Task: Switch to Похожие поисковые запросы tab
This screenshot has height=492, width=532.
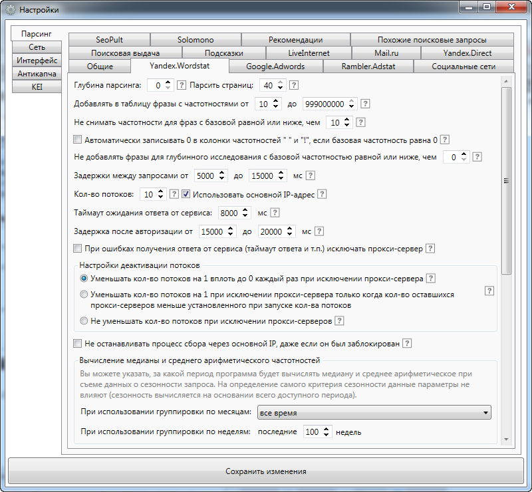Action: 432,40
